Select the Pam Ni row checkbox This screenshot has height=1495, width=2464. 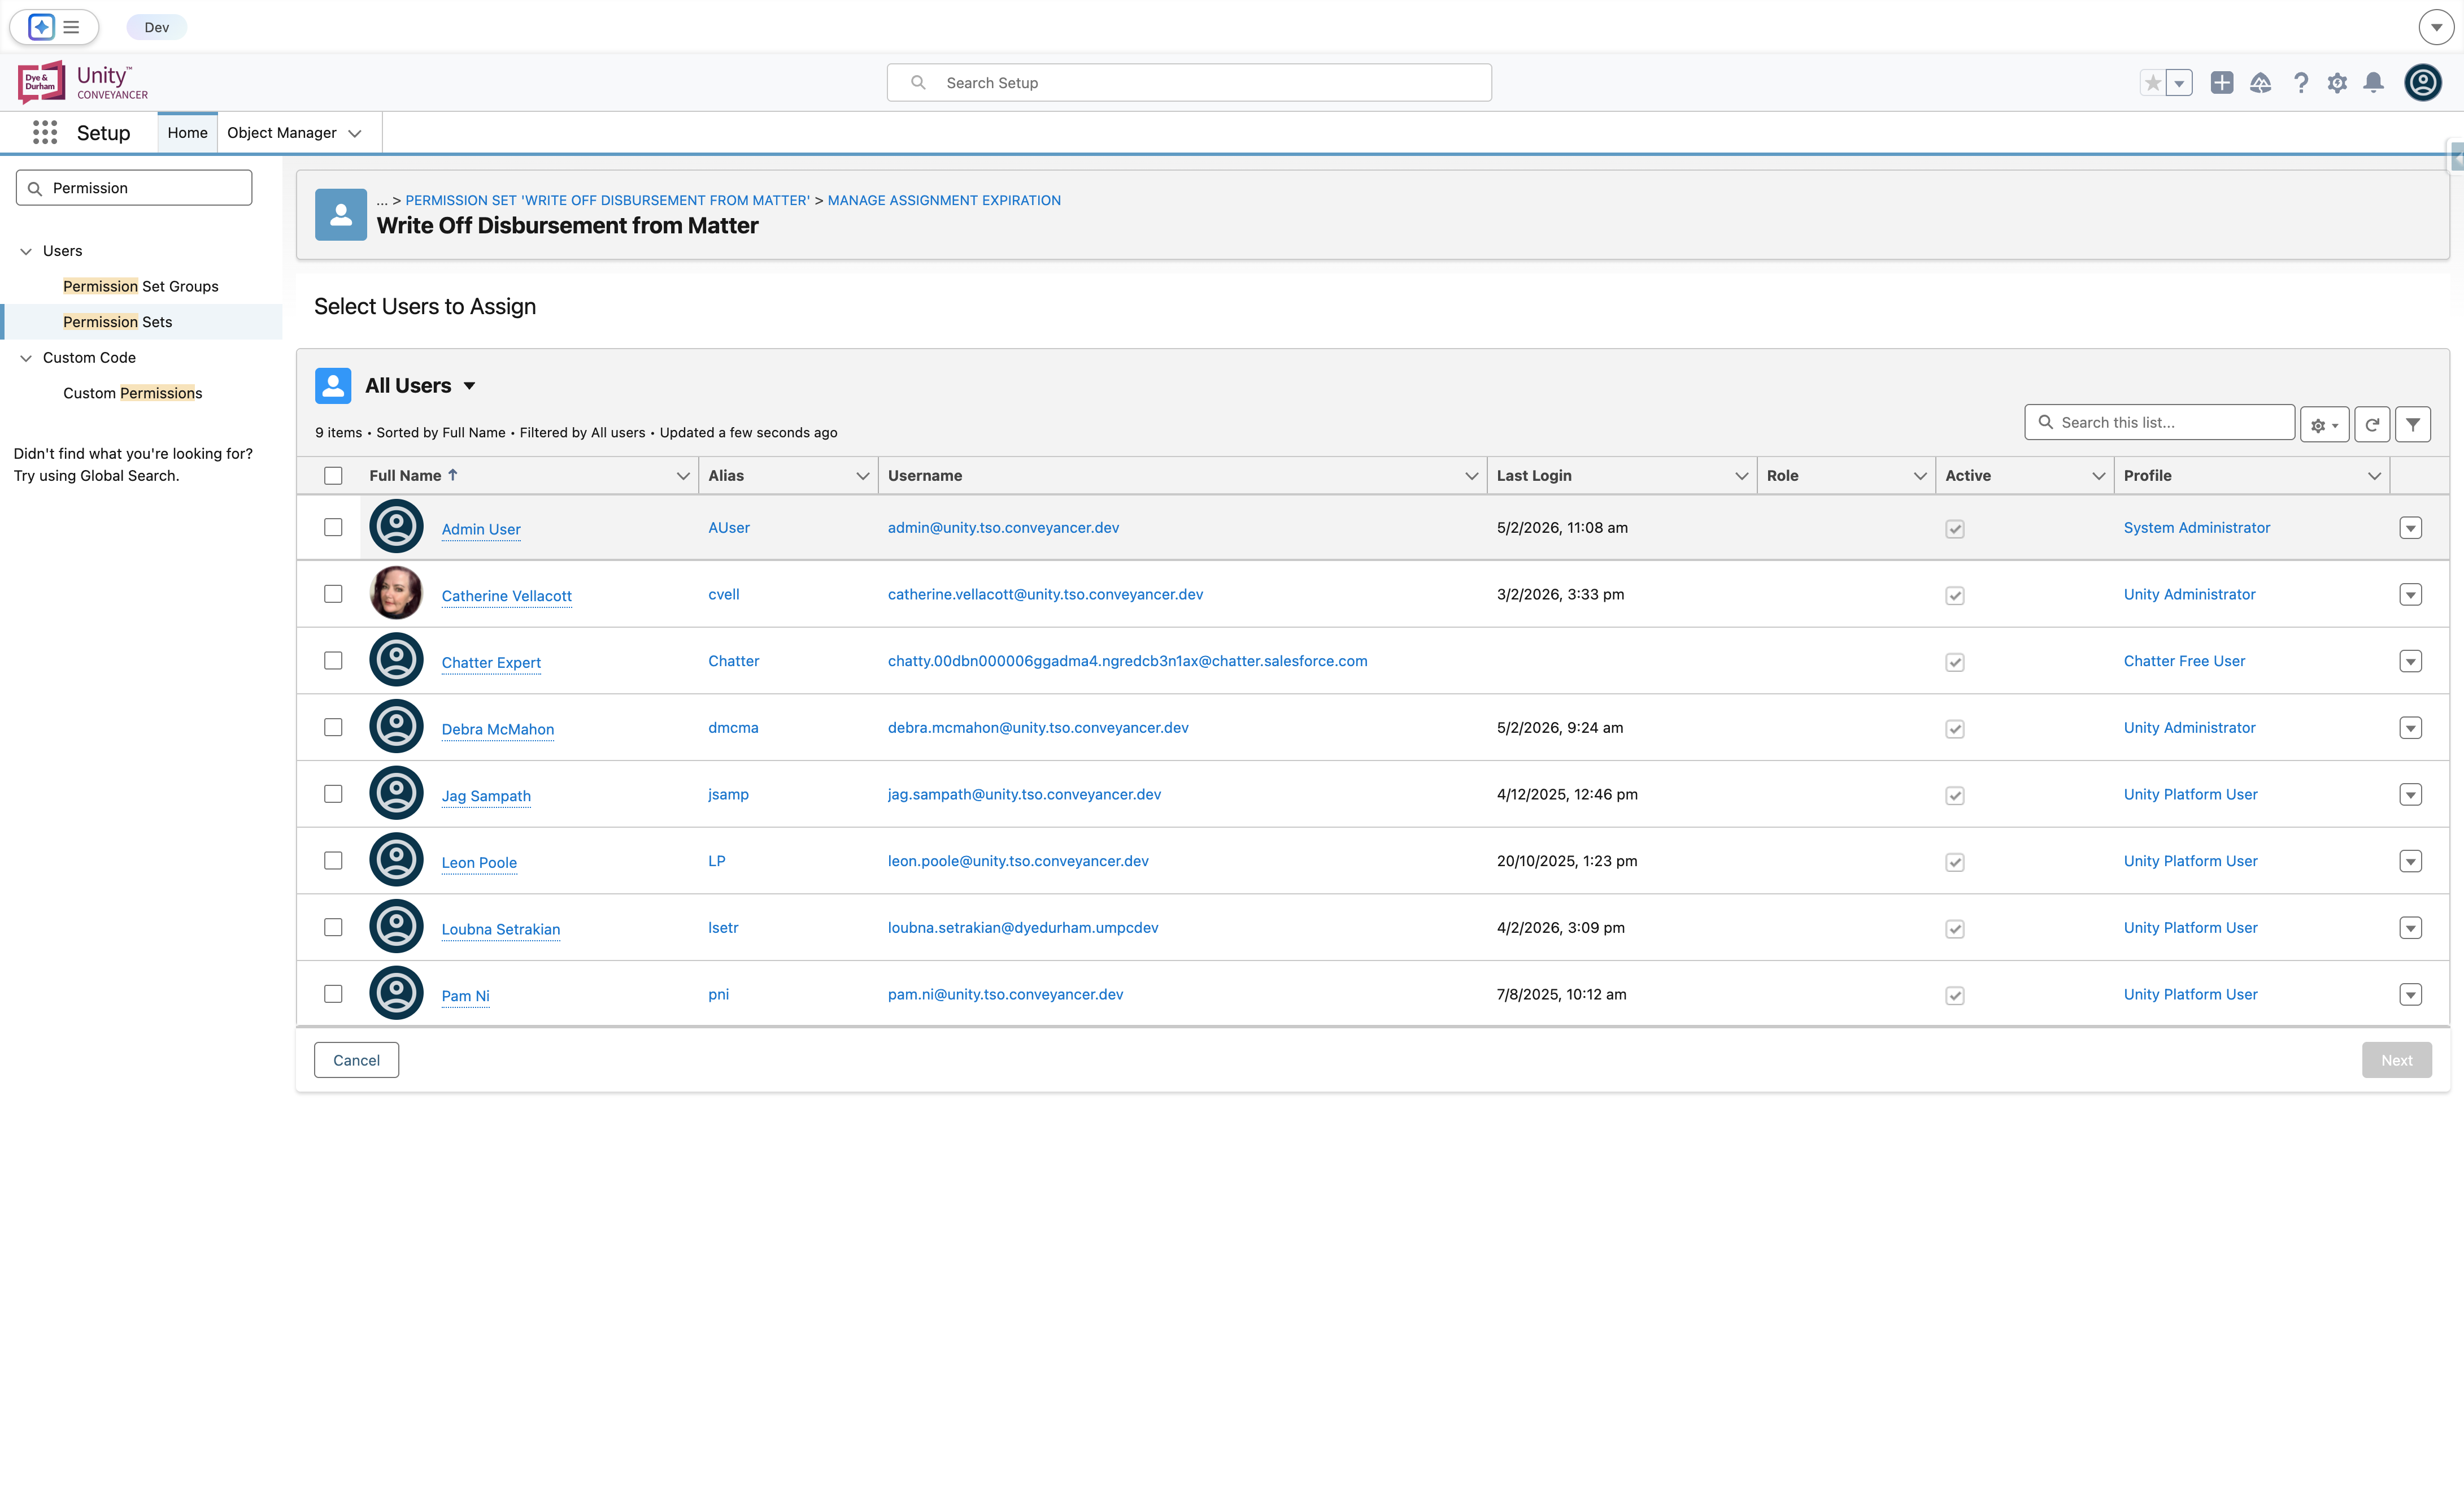pyautogui.click(x=333, y=994)
